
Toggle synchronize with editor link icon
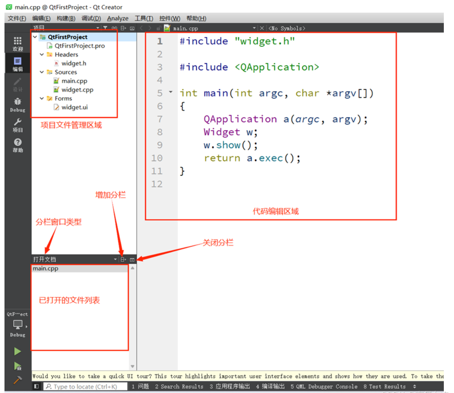(x=114, y=28)
